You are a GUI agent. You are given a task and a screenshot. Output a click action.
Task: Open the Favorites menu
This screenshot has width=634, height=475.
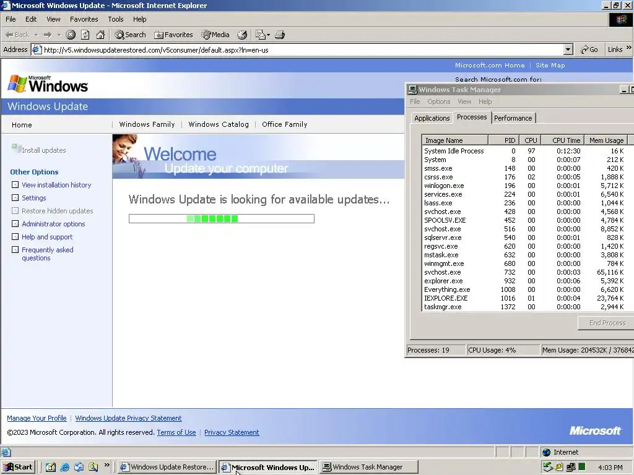pyautogui.click(x=84, y=19)
